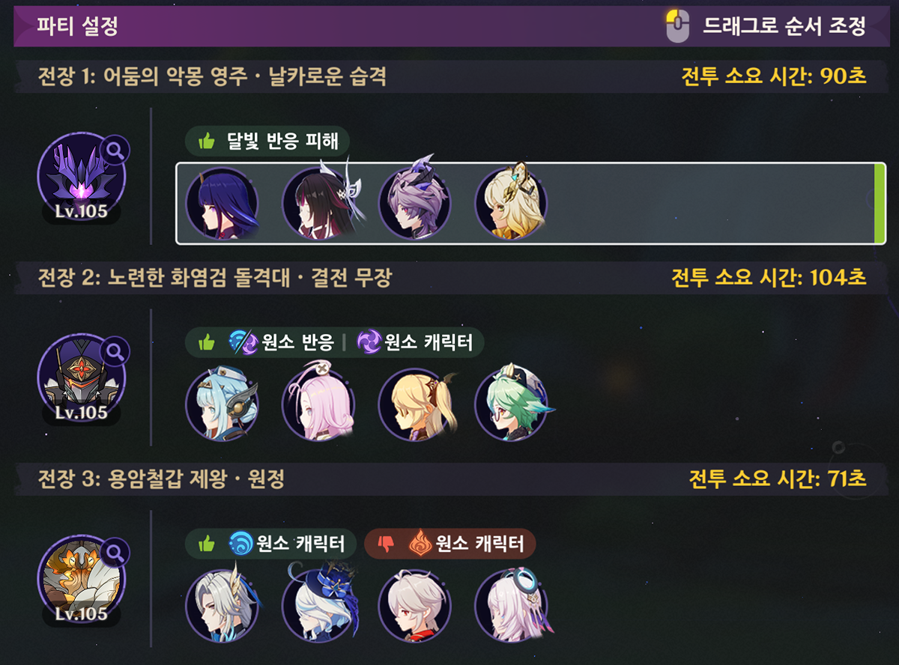Select the green-haired character with glasses
Viewport: 899px width, 665px height.
[x=513, y=403]
